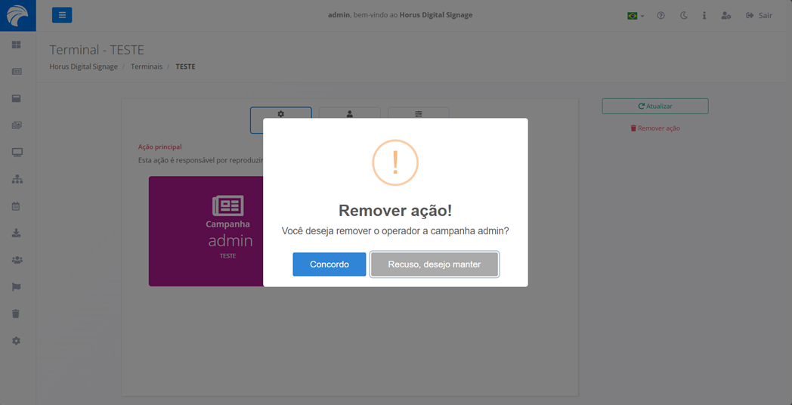The image size is (792, 405).
Task: Open the users group icon in sidebar
Action: point(17,260)
